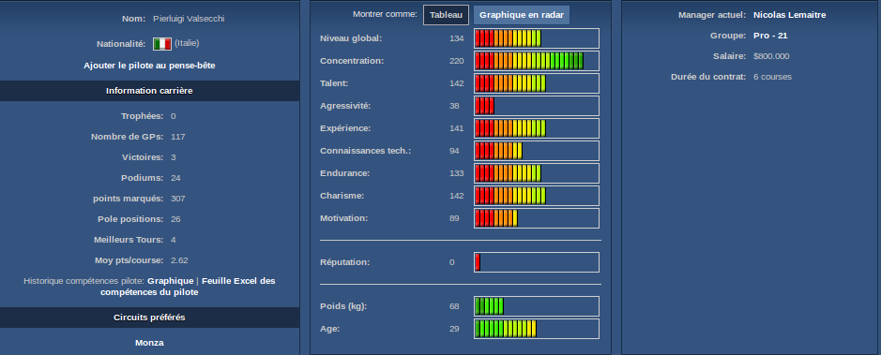Open manager Nicolas Lemaitre profile
This screenshot has width=881, height=355.
[789, 15]
